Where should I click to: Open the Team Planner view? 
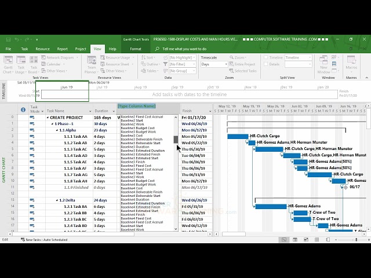click(91, 65)
